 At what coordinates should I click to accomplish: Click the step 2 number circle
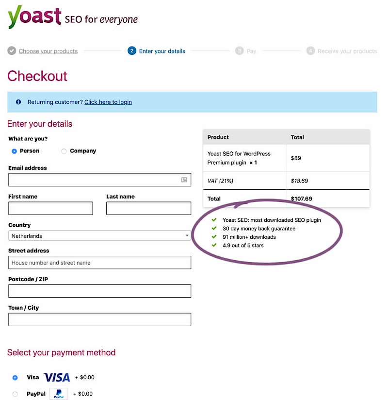pos(132,51)
